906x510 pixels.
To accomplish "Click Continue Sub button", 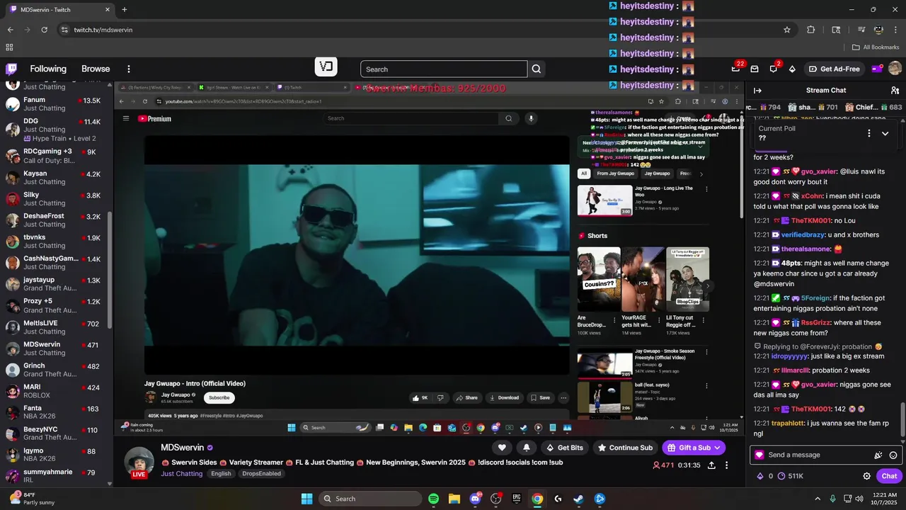I will 624,448.
